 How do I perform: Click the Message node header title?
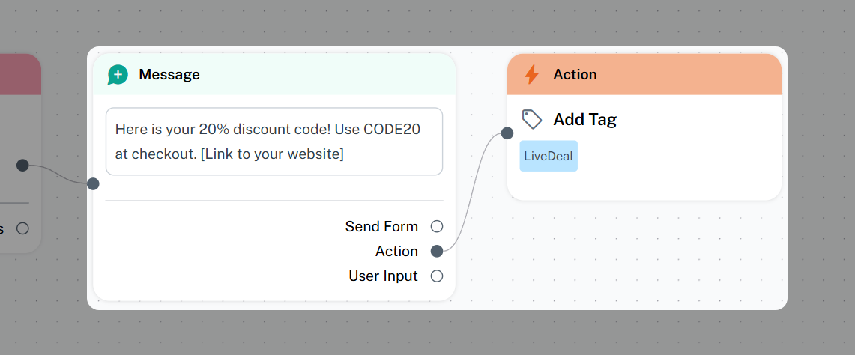tap(169, 75)
